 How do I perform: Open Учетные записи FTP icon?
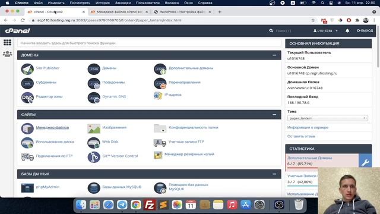[x=160, y=143]
